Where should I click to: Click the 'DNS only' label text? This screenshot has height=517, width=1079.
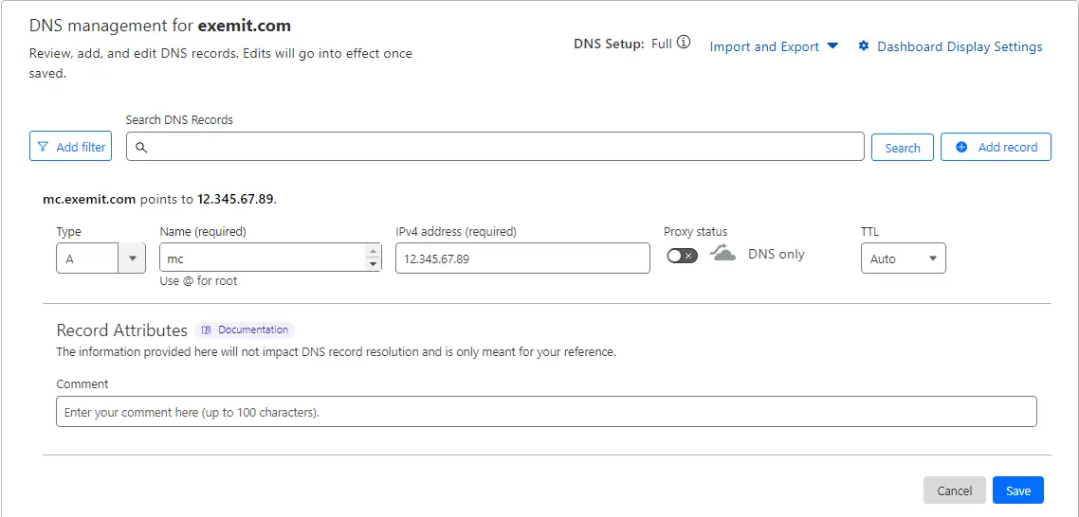(x=777, y=255)
